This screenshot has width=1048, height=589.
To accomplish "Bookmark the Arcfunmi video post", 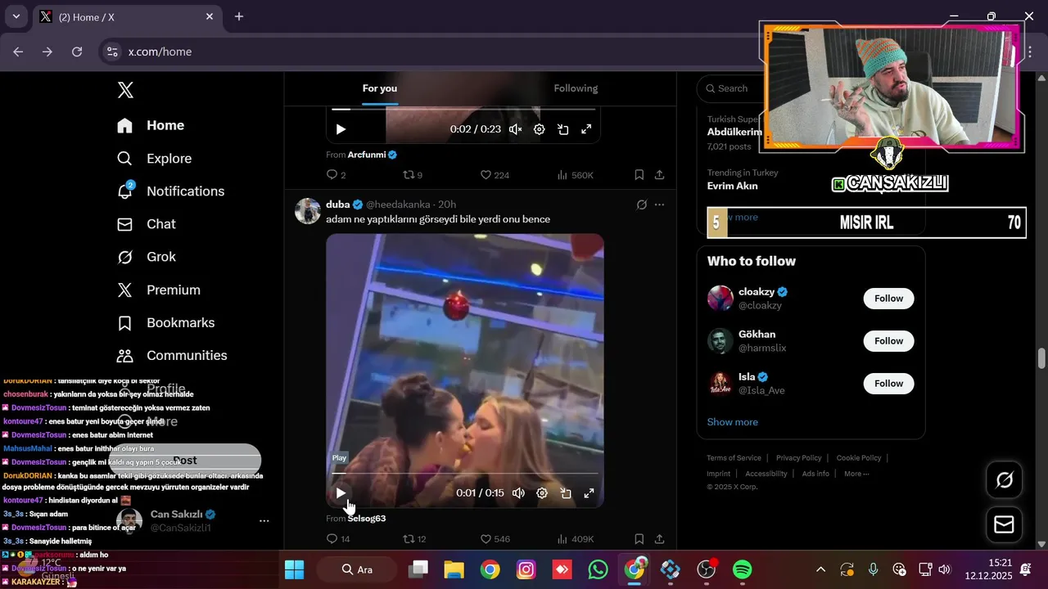I will pos(639,175).
